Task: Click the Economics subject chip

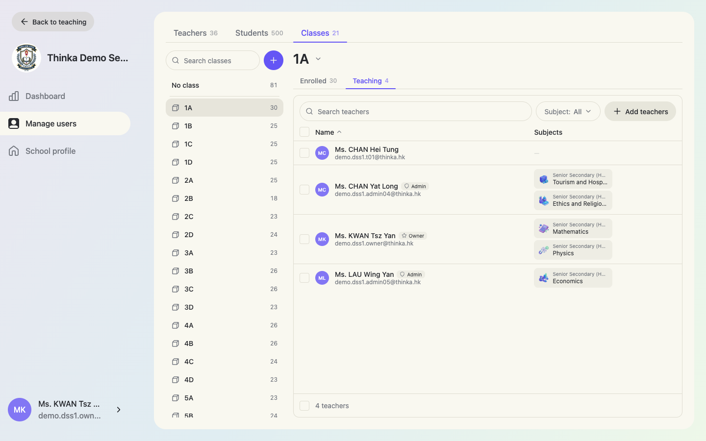Action: pos(573,278)
